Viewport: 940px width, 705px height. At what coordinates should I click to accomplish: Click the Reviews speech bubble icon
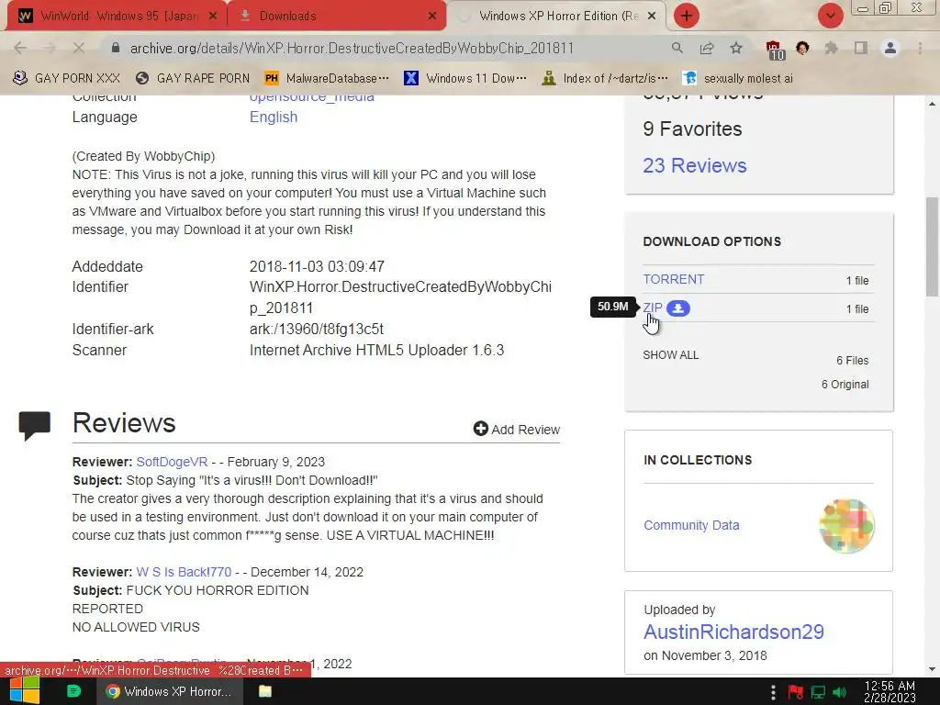pyautogui.click(x=35, y=425)
